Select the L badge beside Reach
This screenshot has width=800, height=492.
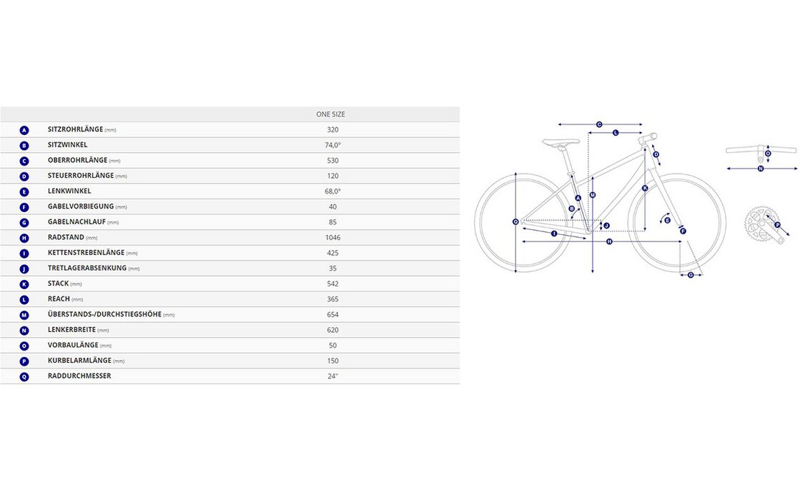pos(24,299)
